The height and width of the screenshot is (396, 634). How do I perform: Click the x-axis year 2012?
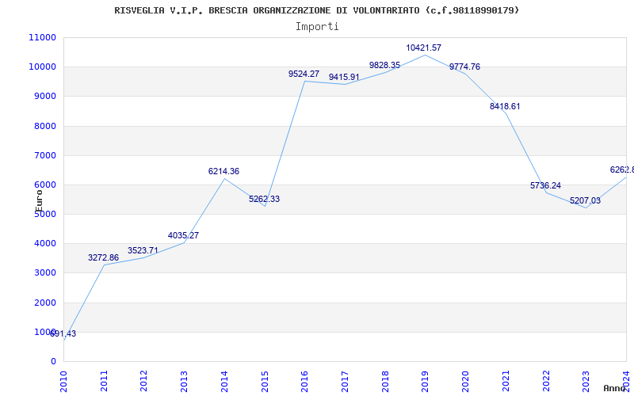point(144,381)
